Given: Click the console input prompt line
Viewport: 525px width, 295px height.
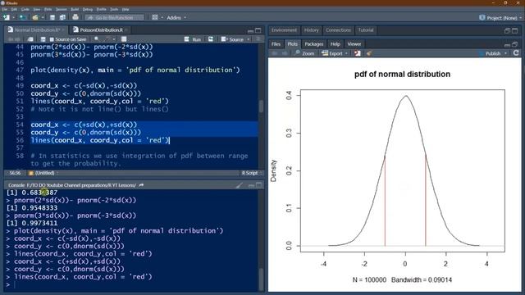Looking at the screenshot, I should tap(132, 284).
